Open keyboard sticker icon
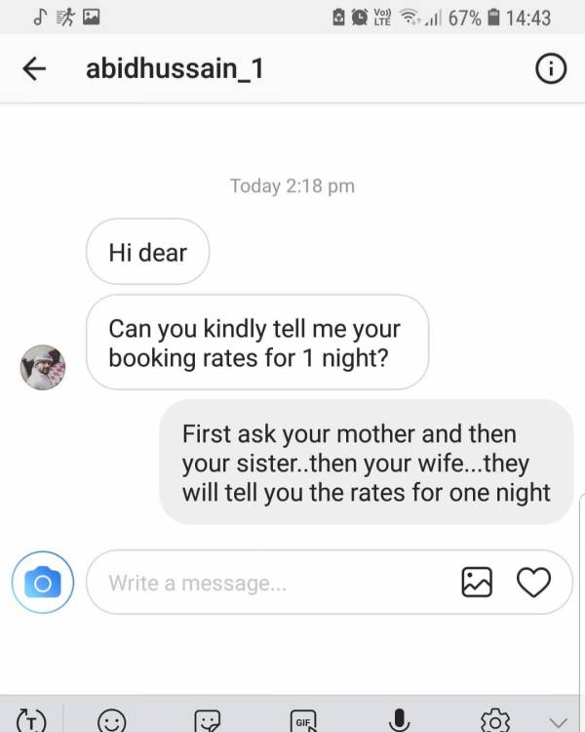The width and height of the screenshot is (585, 732). click(207, 721)
